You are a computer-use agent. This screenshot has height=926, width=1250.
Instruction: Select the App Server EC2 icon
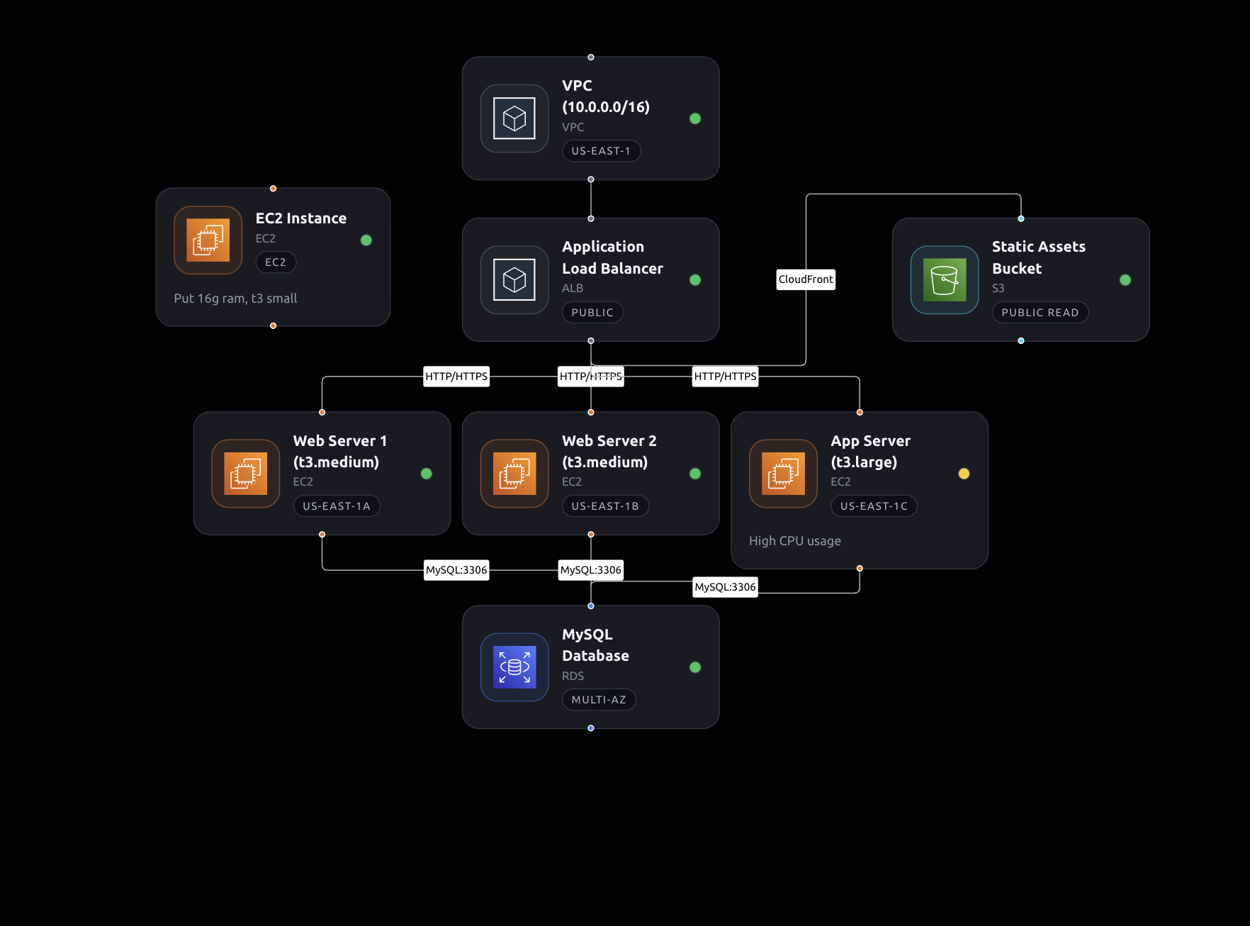click(x=784, y=474)
